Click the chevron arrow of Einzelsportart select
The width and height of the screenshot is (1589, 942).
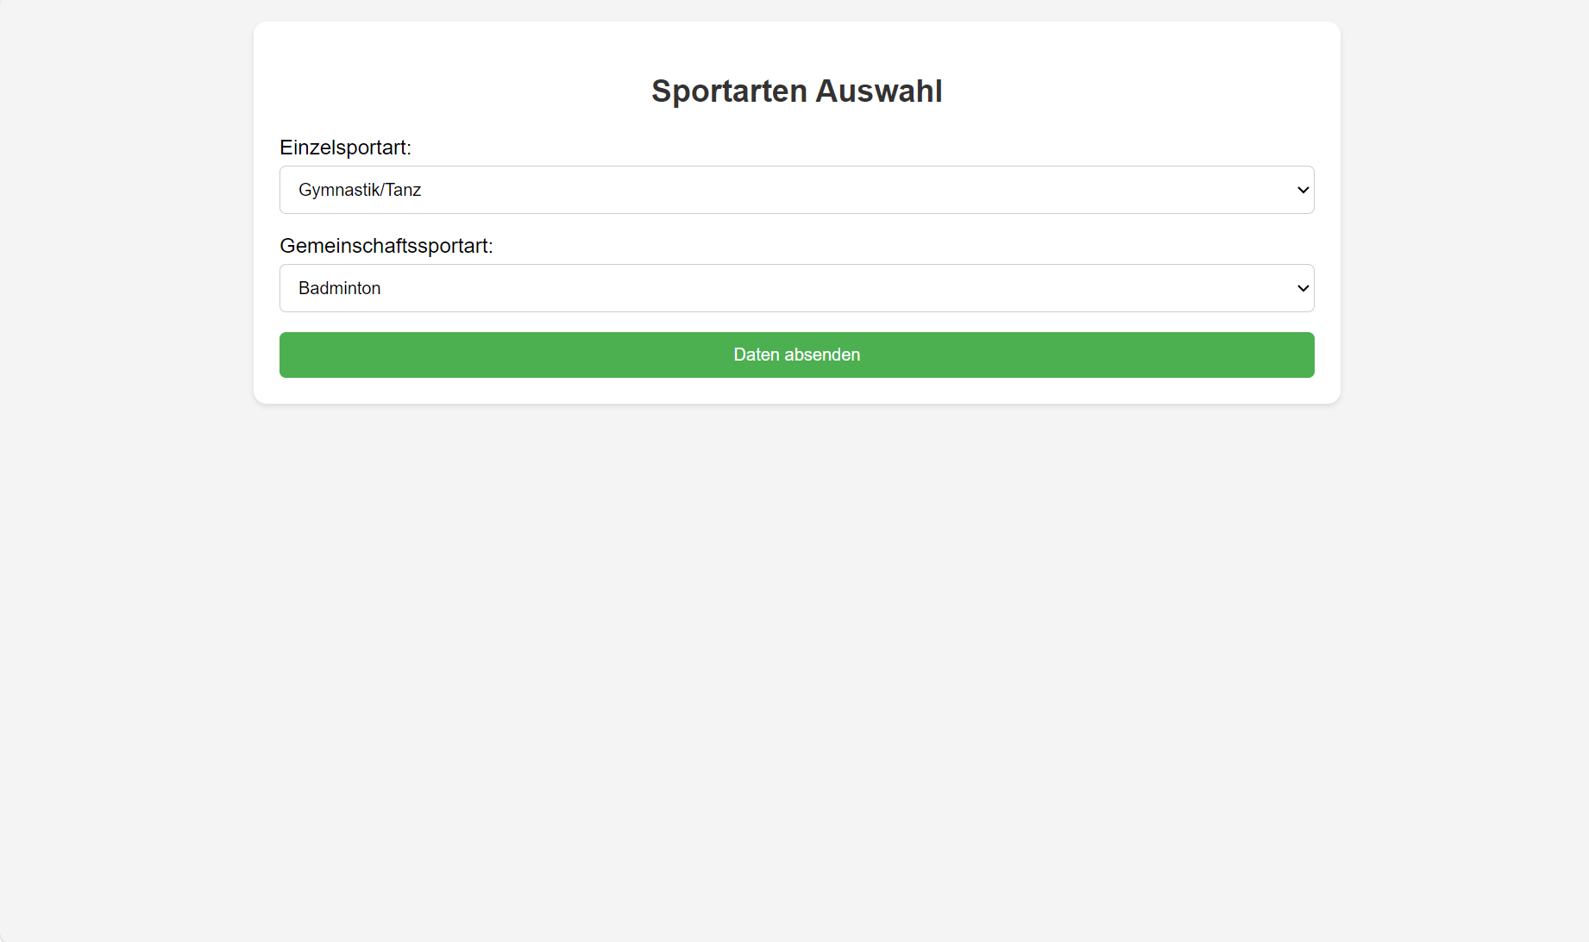click(x=1303, y=190)
